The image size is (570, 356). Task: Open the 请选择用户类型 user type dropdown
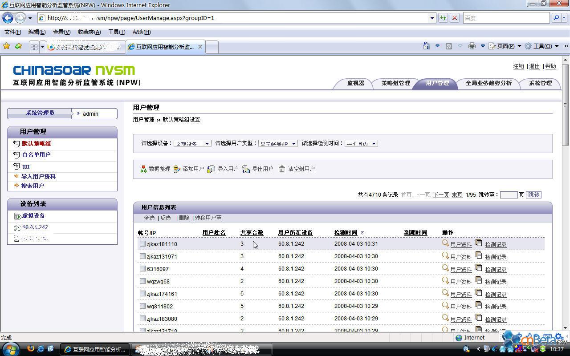point(278,143)
